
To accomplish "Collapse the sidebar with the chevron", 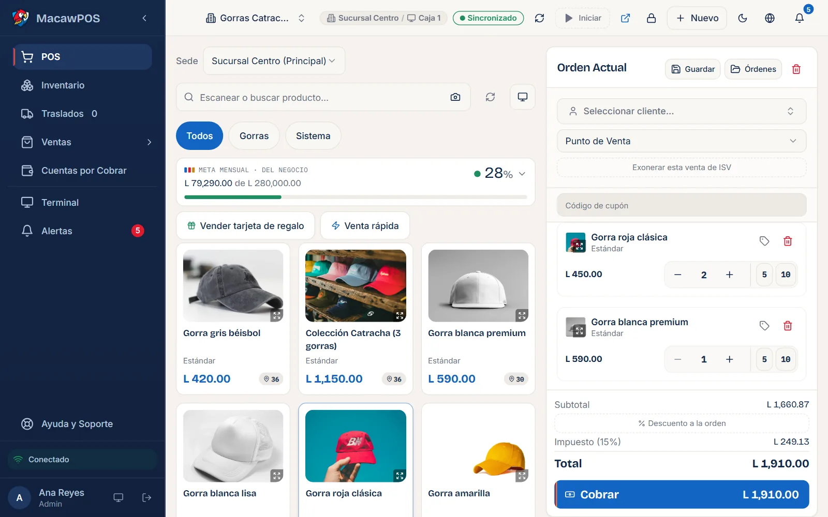I will 144,18.
